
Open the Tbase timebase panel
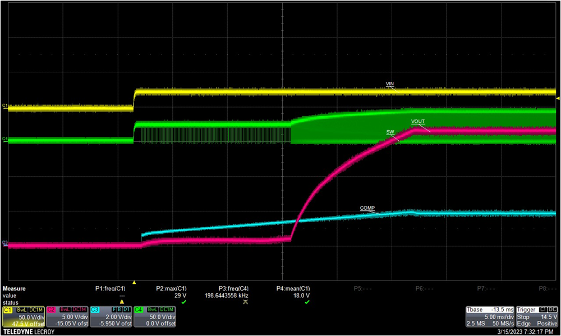[474, 310]
